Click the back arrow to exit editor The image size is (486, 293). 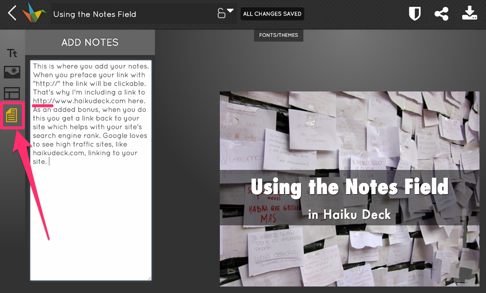pos(12,13)
